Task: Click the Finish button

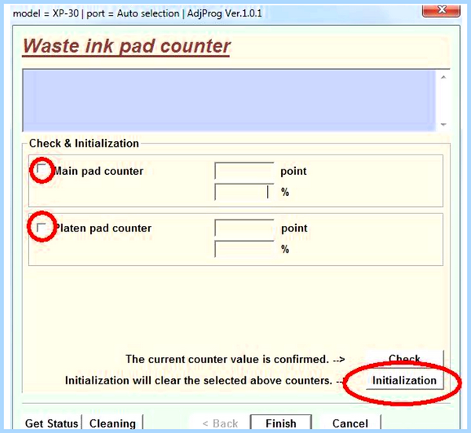Action: click(x=281, y=423)
